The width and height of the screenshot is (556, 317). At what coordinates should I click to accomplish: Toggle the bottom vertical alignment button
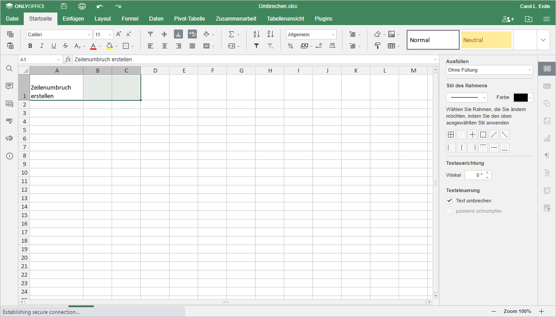178,34
